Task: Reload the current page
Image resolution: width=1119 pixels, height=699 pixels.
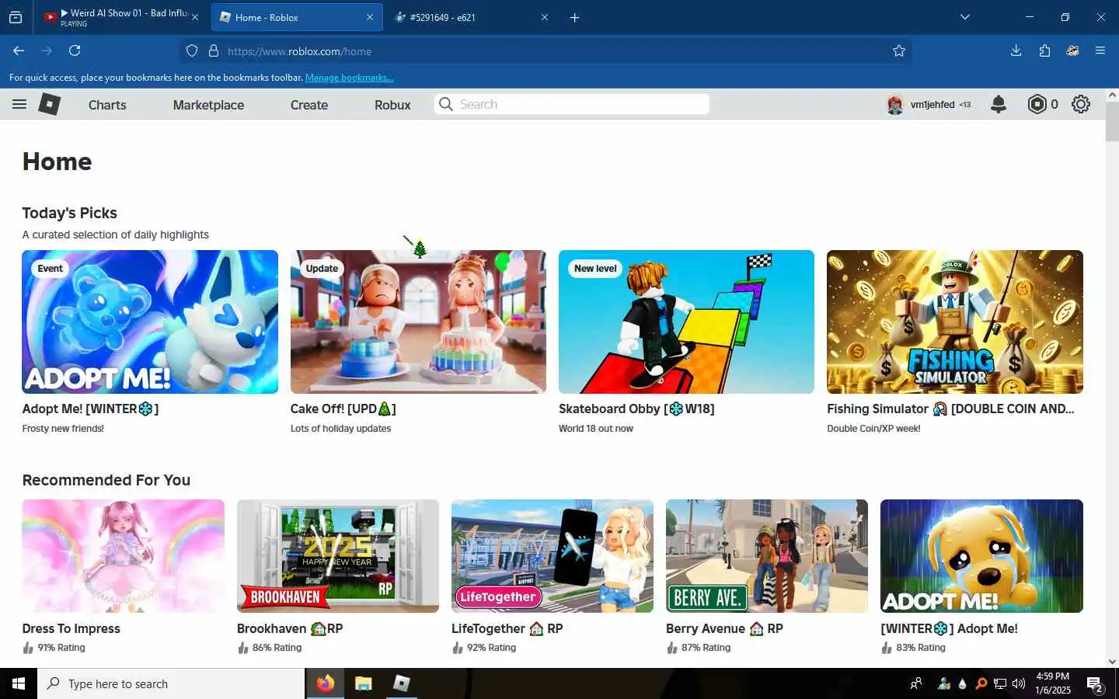Action: (x=75, y=50)
